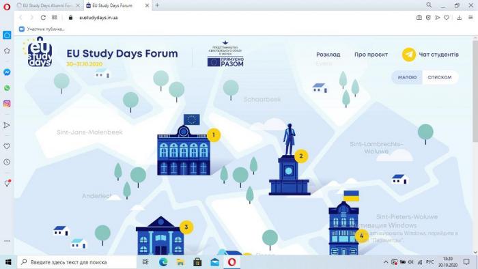Open Instagram in the Opera sidebar

coord(7,104)
